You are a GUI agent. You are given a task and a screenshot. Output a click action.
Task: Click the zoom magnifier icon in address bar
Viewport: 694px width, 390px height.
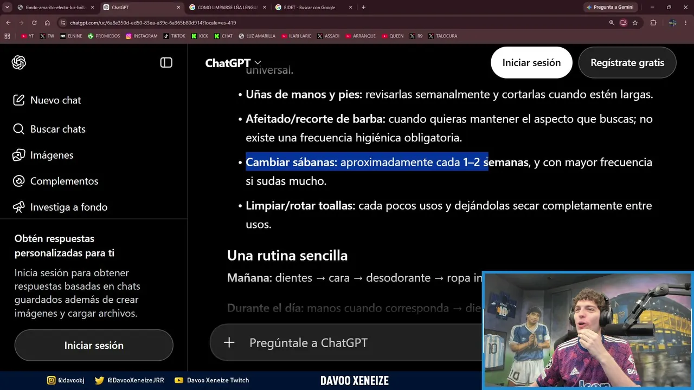tap(612, 23)
